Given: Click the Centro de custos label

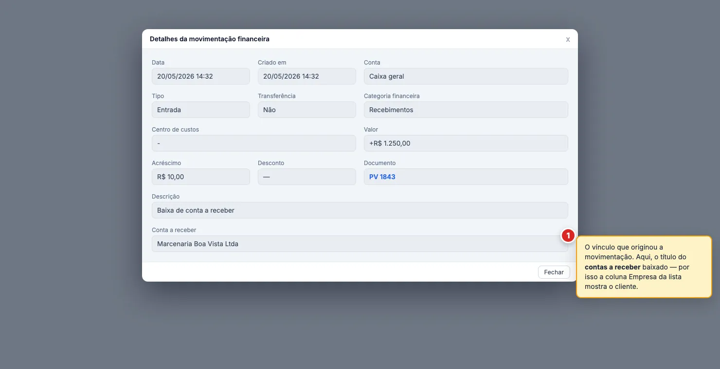Looking at the screenshot, I should [175, 130].
